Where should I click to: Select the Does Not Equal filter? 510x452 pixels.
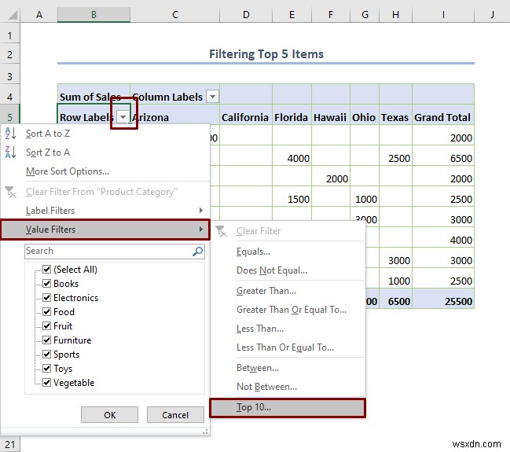click(x=288, y=270)
